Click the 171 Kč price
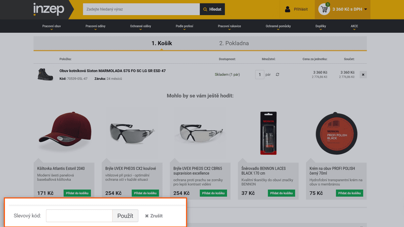Viewport: 404px width, 227px height. (x=45, y=193)
